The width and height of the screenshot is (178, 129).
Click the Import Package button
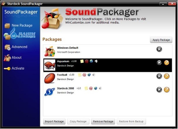coord(54,122)
